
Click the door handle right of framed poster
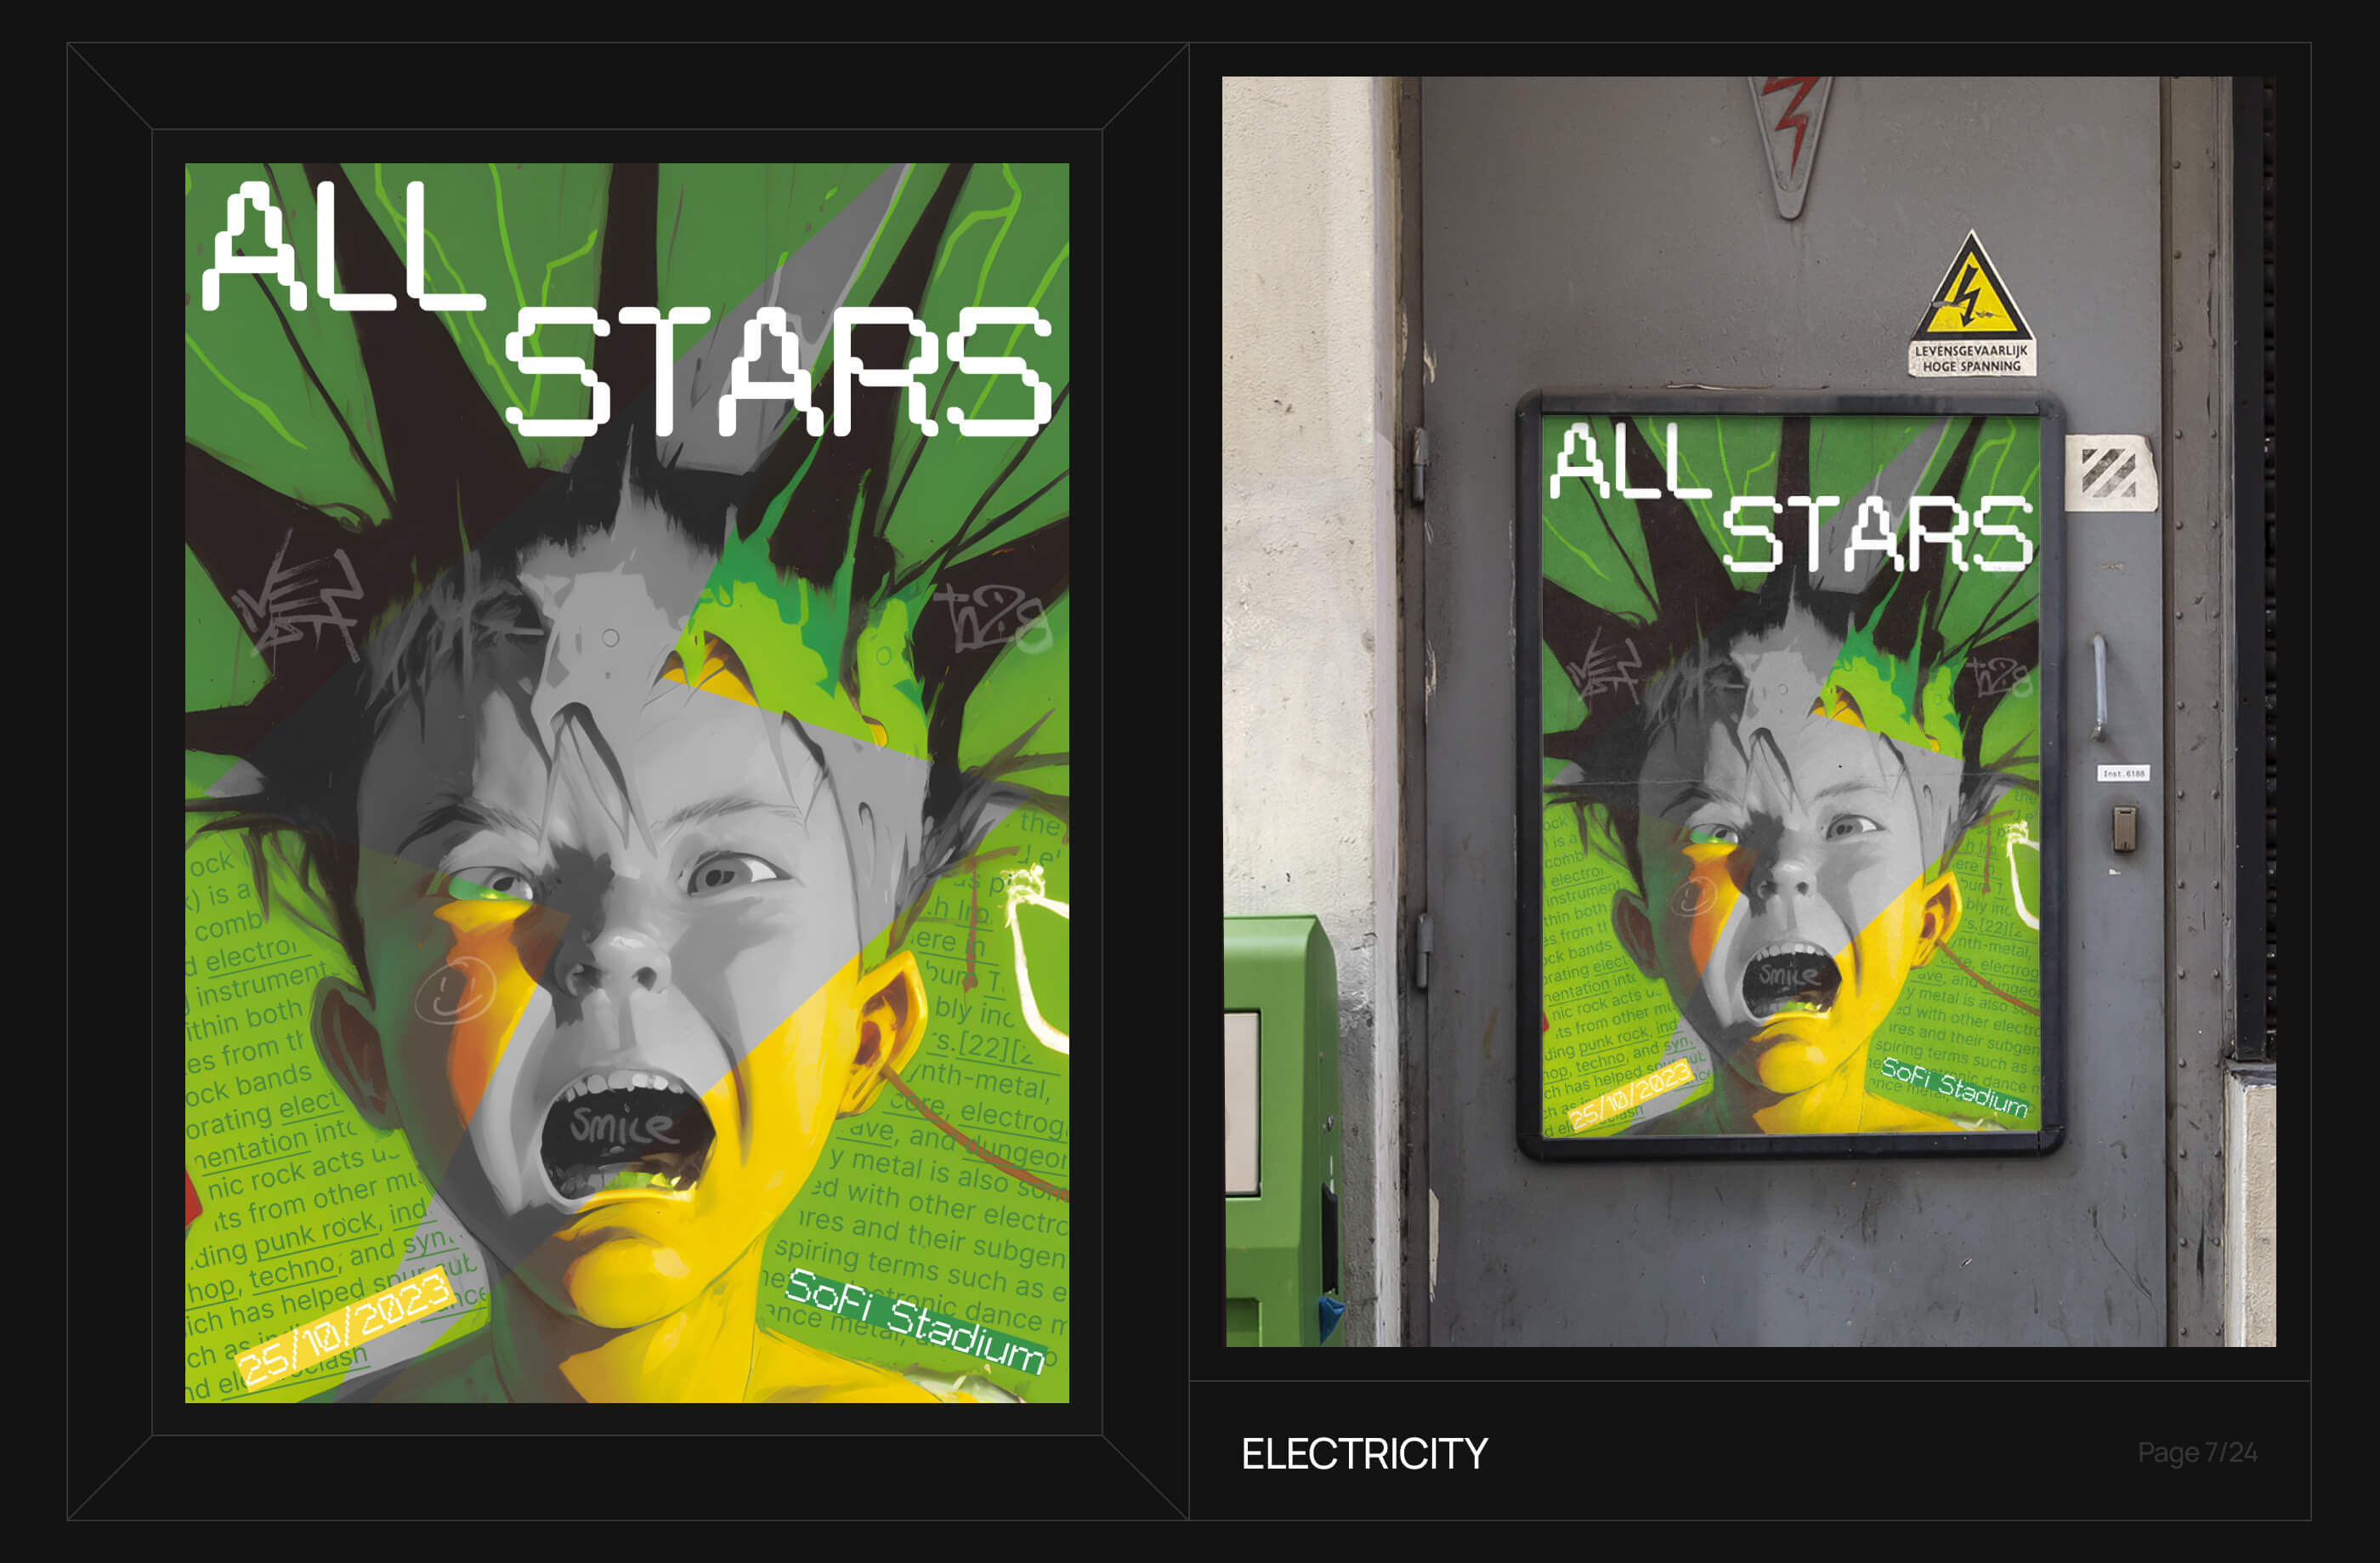coord(2100,685)
